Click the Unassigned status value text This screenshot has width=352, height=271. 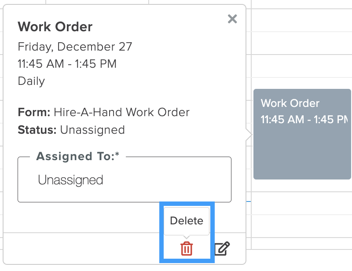[92, 130]
